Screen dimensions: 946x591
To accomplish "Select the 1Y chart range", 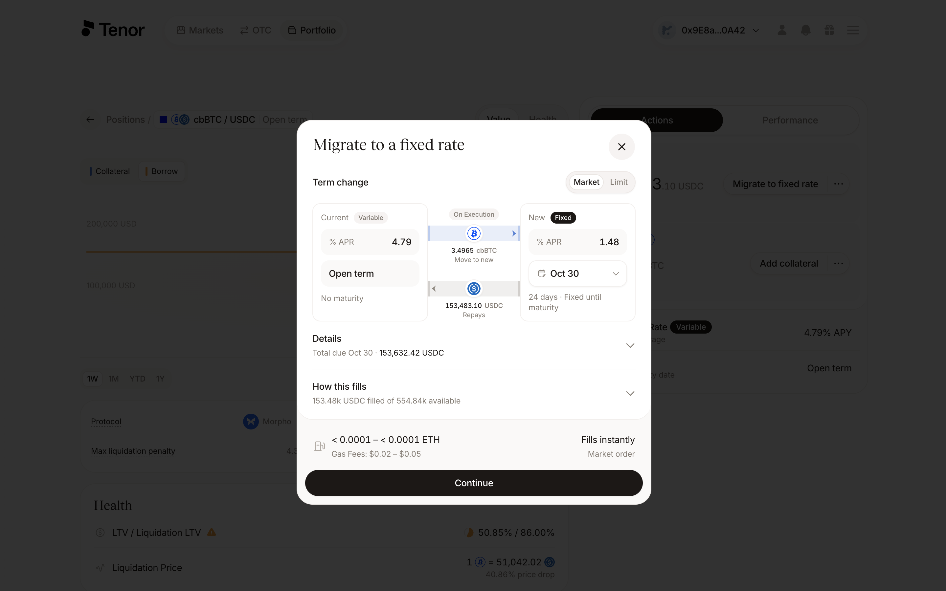I will tap(160, 379).
